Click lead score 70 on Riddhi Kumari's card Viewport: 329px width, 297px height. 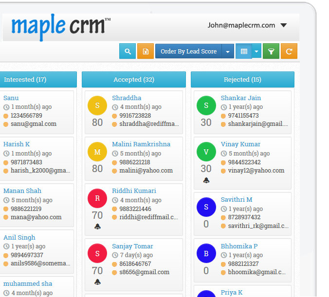[97, 215]
